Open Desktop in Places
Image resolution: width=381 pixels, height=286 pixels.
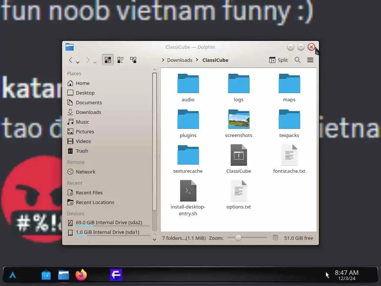coord(109,93)
